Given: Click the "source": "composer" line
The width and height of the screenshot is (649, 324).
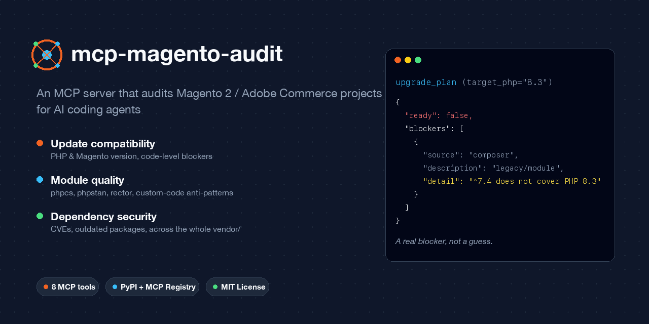Looking at the screenshot, I should pyautogui.click(x=471, y=155).
